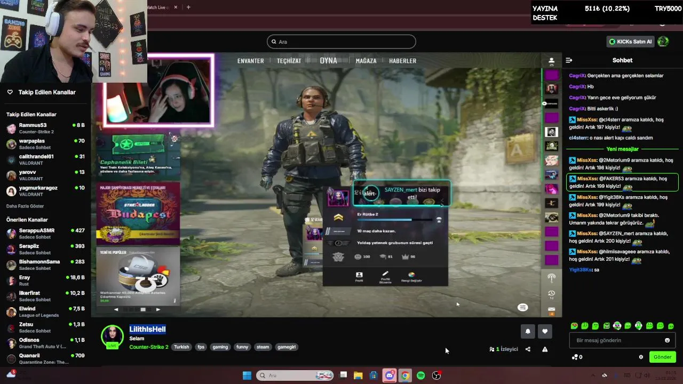Click the Yeni mesajlar divider in chat

[622, 149]
